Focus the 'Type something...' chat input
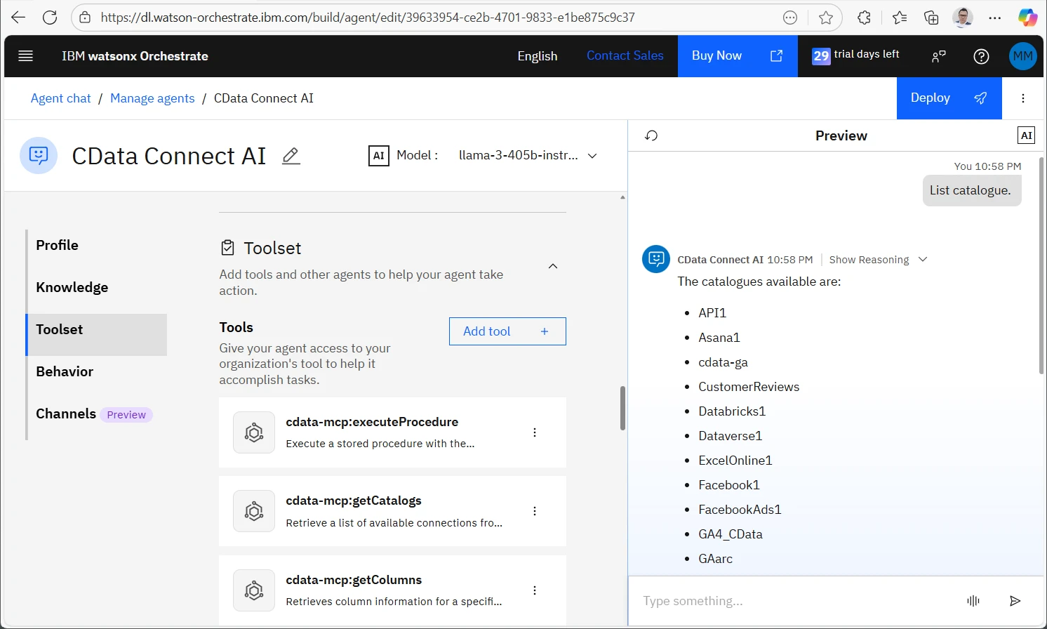Screen dimensions: 1047x629 point(793,601)
